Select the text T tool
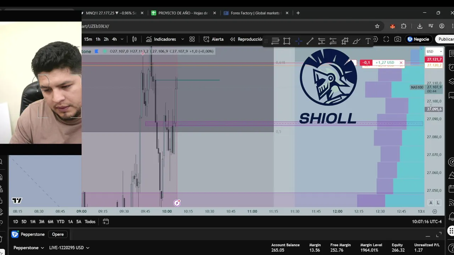This screenshot has width=454, height=255. pos(368,41)
